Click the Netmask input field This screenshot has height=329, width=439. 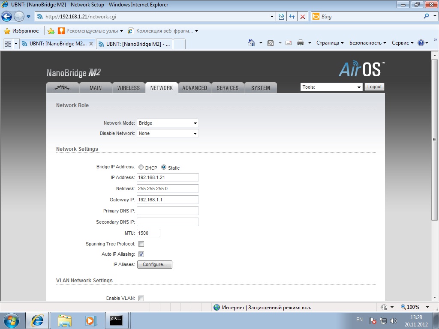[168, 188]
